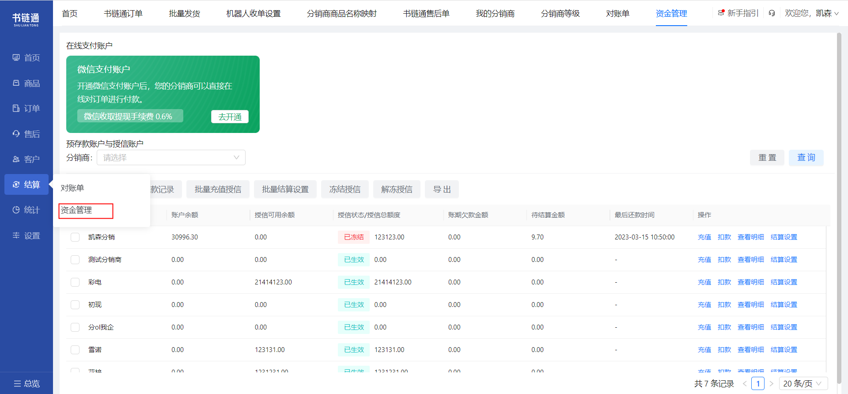Click the 已冻结 status tag

(x=354, y=237)
